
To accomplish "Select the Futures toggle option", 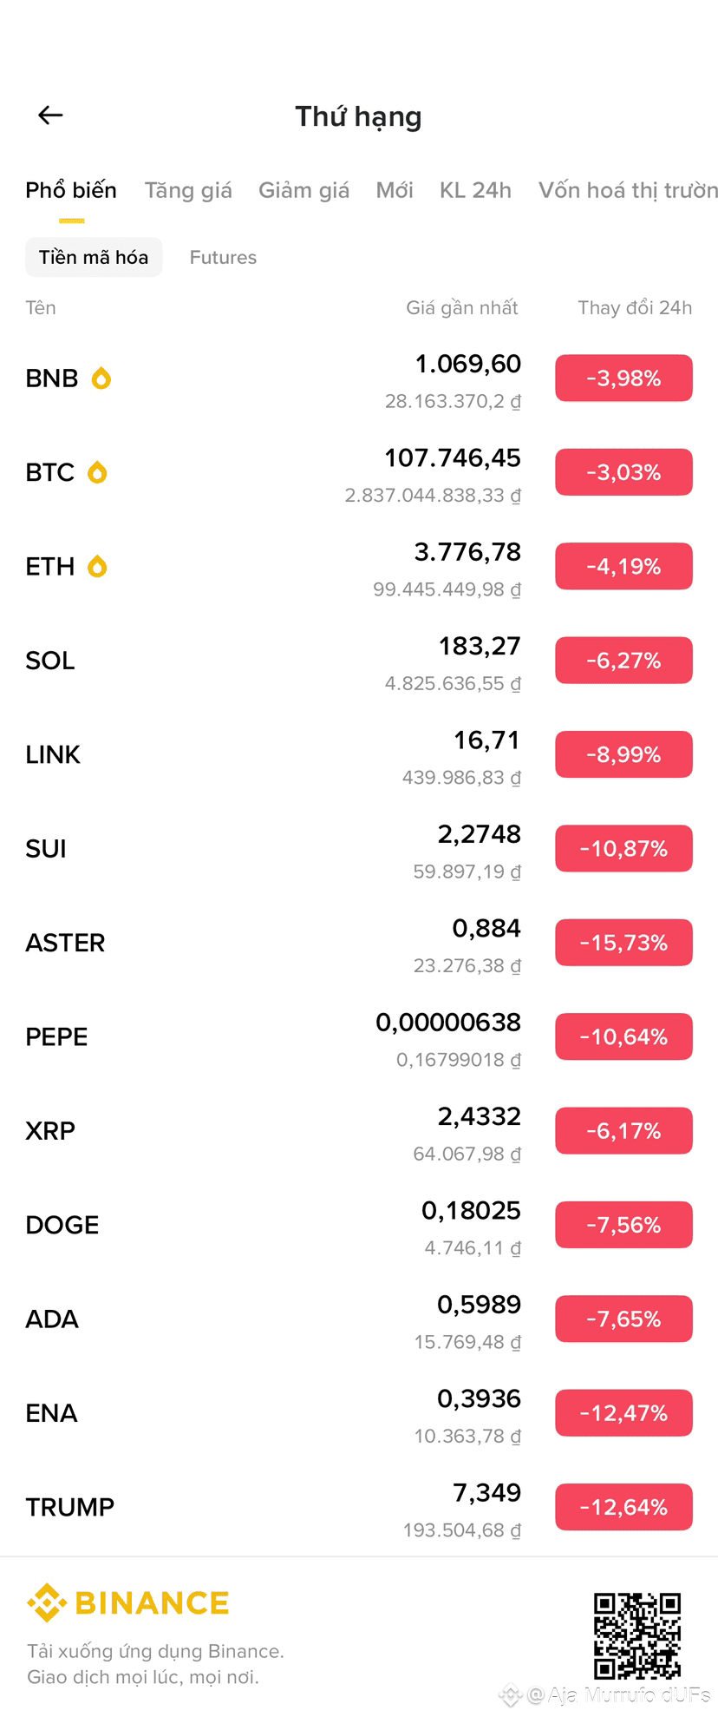I will (223, 258).
